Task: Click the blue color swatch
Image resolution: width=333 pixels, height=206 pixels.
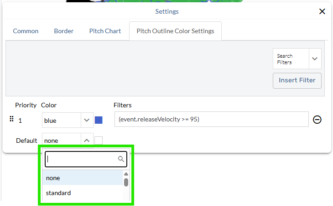Action: [x=99, y=121]
